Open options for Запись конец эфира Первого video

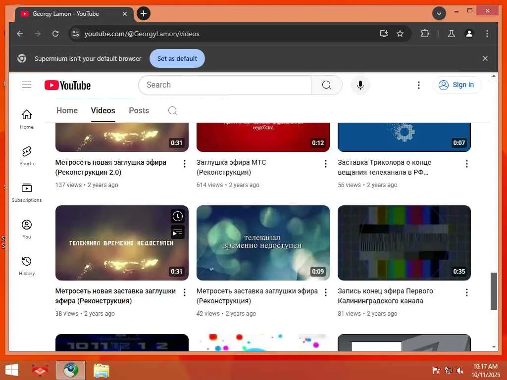tap(466, 292)
